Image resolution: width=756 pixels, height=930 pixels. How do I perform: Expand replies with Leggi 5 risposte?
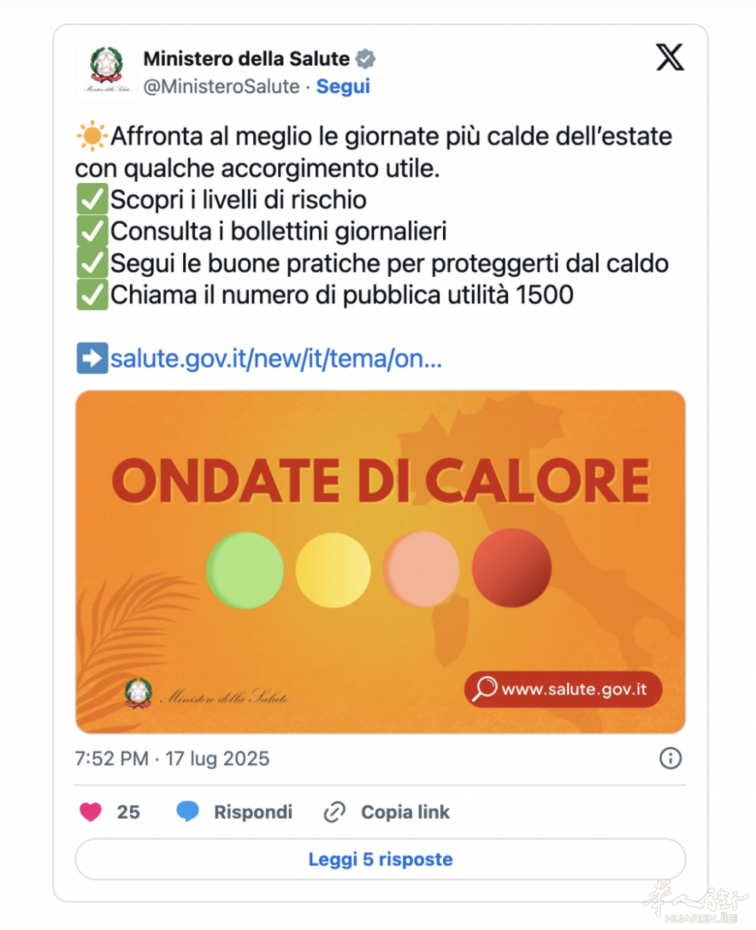(x=380, y=859)
